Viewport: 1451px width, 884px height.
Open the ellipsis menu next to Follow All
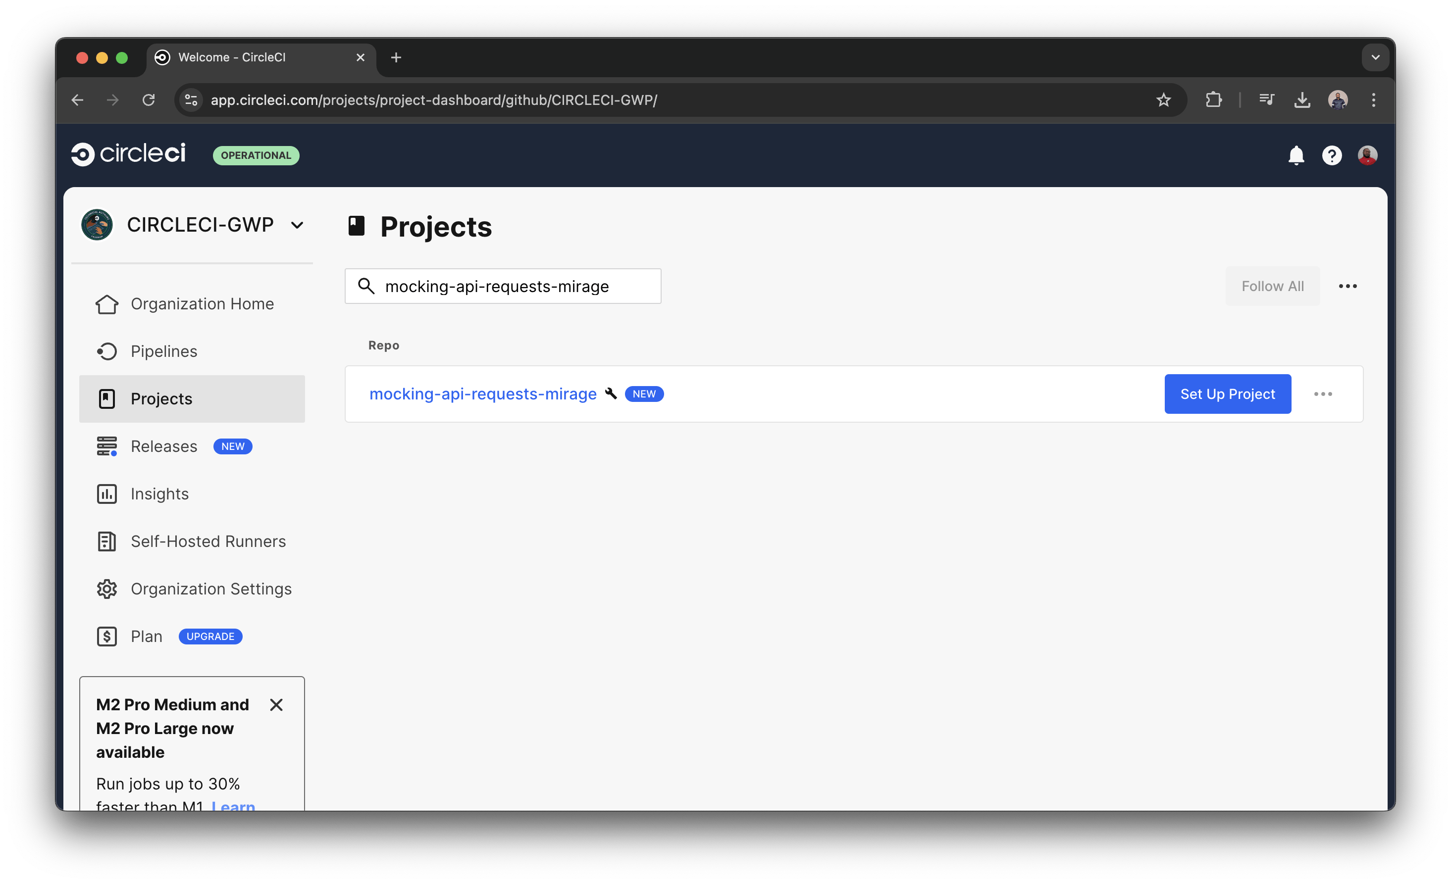[1348, 286]
